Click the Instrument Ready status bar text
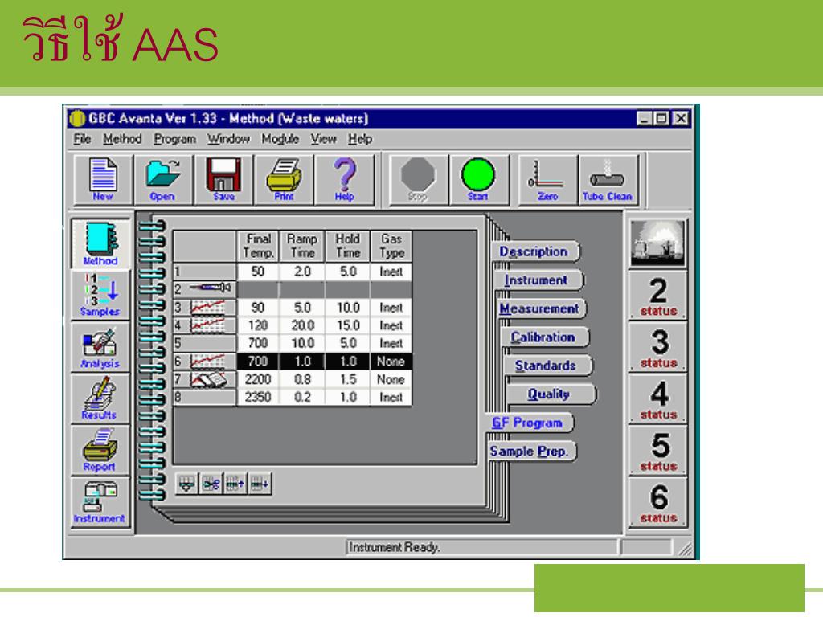 [x=395, y=547]
